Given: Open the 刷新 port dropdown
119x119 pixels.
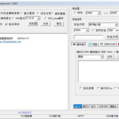Looking at the screenshot, I should [91, 57].
